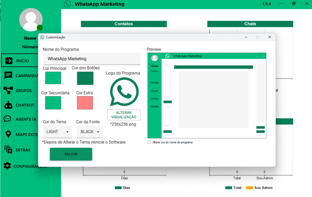Open Maps Extractor via the pin icon
312x197 pixels.
(x=8, y=134)
